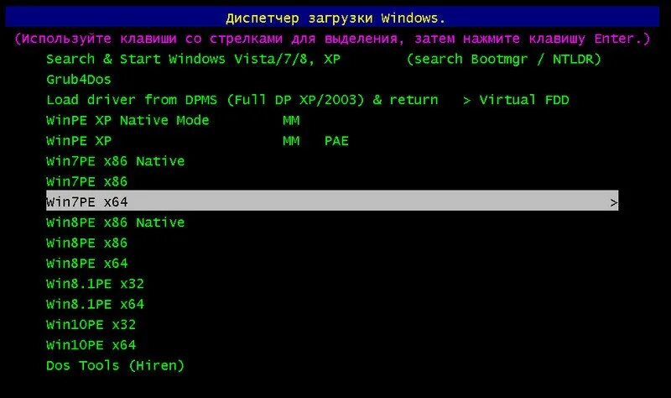Screen dimensions: 671x398
Task: Choose Win7PE x86 Native entry
Action: point(116,161)
